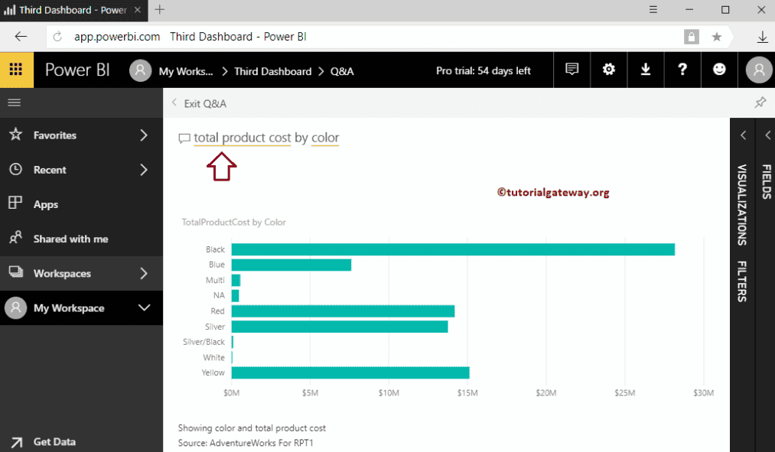Pin the Q&A visual with pin icon
This screenshot has height=452, width=775.
pos(760,101)
